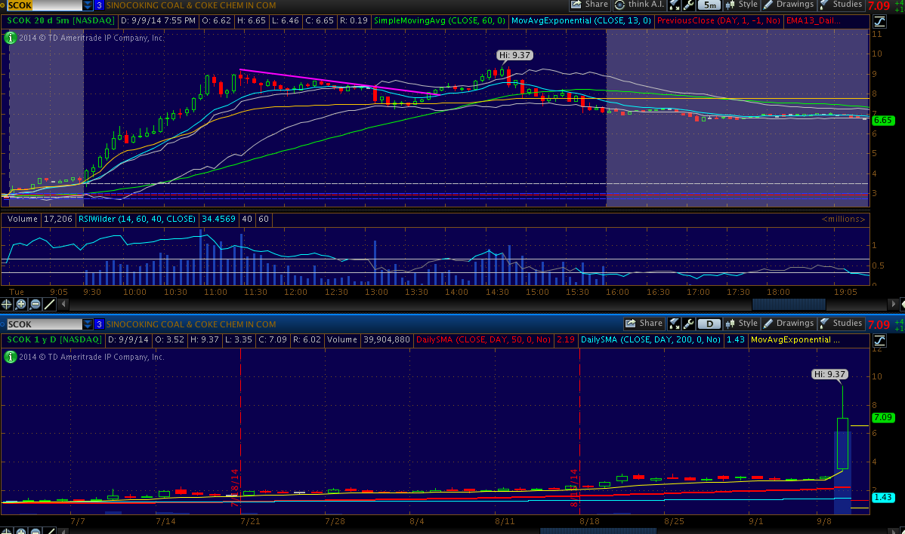Open lower chart settings wrench icon
This screenshot has width=905, height=534.
click(689, 324)
